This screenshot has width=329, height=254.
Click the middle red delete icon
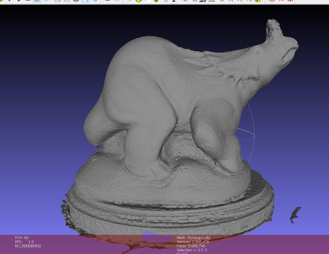tap(281, 1)
